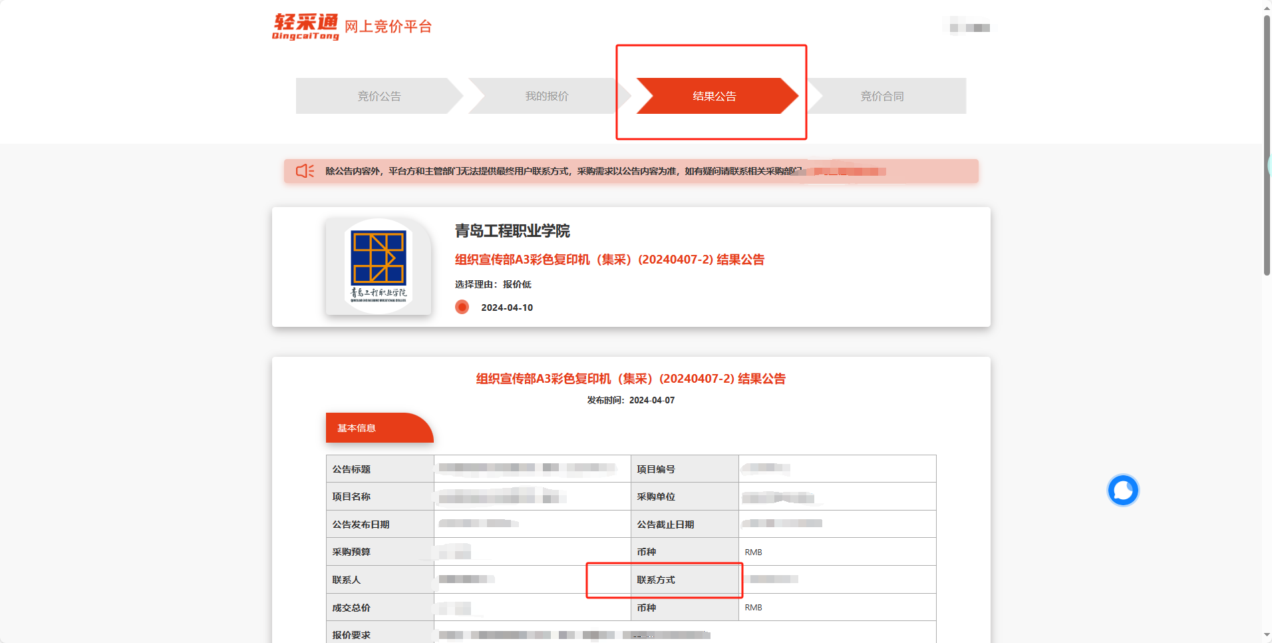Click the blurred user account area top right

(969, 27)
